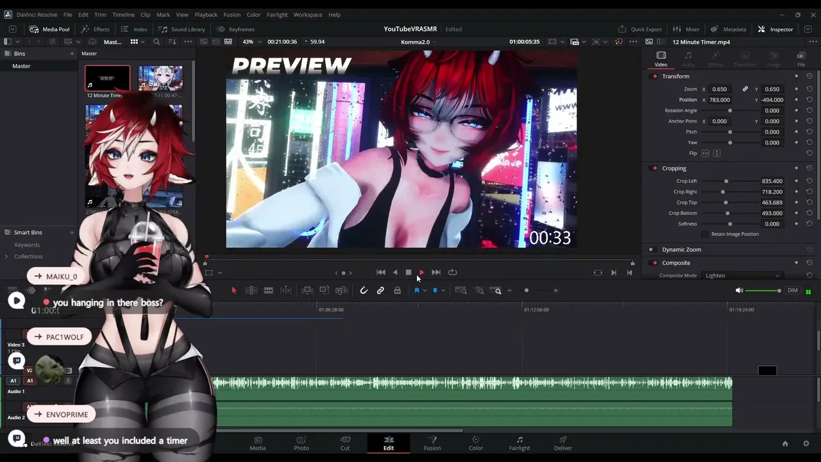Image resolution: width=821 pixels, height=462 pixels.
Task: Toggle the Cropping enable switch
Action: 654,168
